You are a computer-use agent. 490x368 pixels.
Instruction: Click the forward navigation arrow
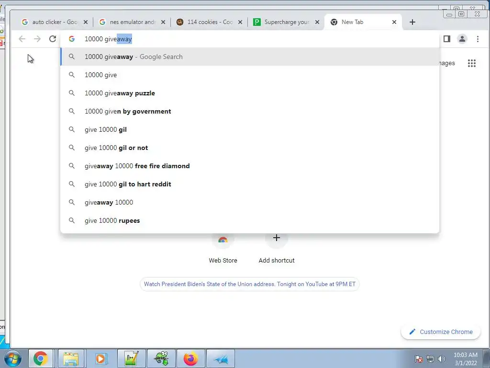(37, 39)
